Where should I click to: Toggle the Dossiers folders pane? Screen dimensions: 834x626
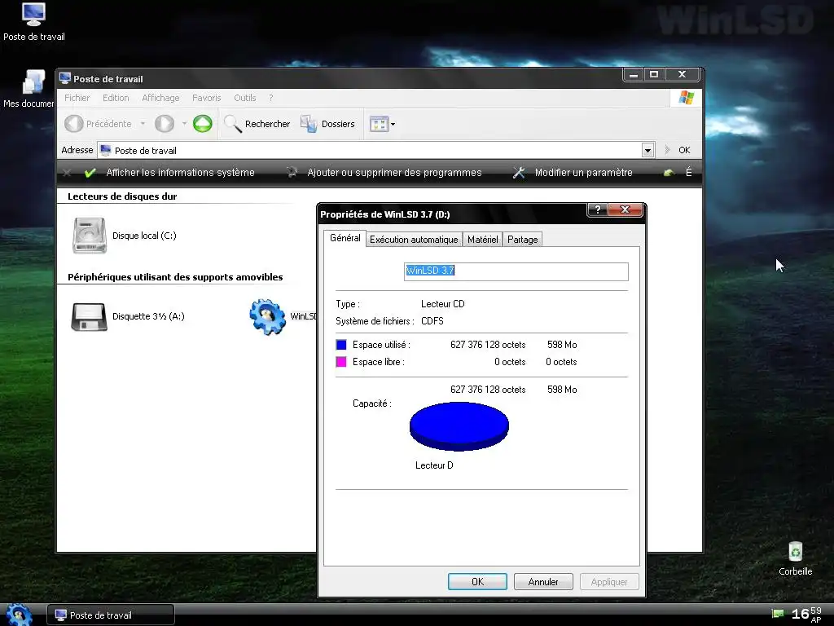pyautogui.click(x=327, y=124)
